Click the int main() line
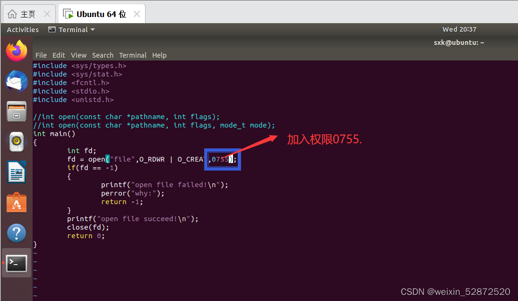Image resolution: width=518 pixels, height=301 pixels. click(54, 134)
